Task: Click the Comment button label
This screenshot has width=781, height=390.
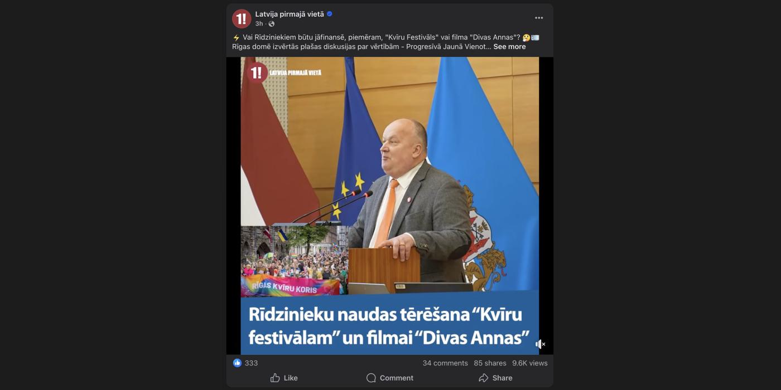Action: (397, 378)
